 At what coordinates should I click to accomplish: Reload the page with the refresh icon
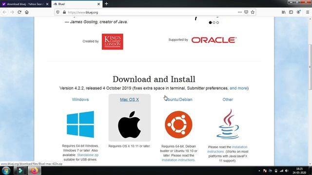point(19,12)
